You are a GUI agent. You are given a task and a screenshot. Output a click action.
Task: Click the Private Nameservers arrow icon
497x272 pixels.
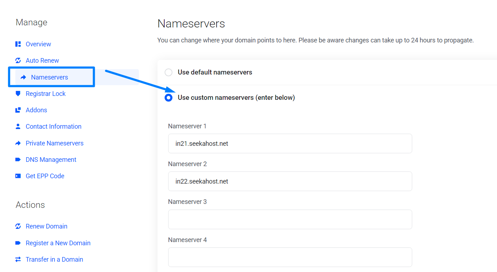coord(18,143)
